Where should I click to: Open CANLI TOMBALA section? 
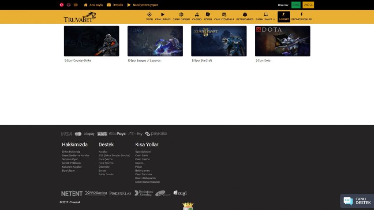pyautogui.click(x=224, y=17)
